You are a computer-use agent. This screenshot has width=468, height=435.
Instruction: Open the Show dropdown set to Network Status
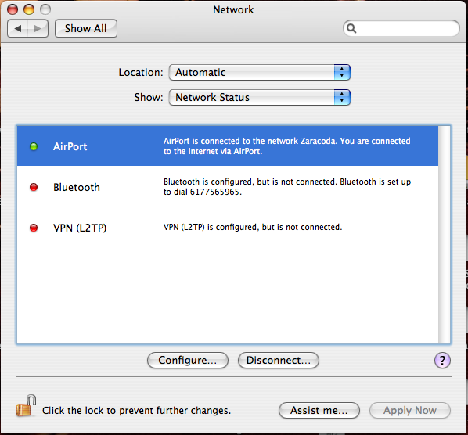[259, 98]
